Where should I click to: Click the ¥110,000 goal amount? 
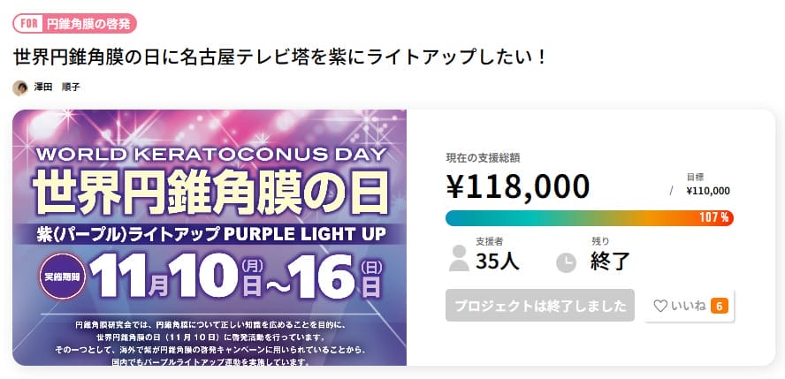point(708,190)
